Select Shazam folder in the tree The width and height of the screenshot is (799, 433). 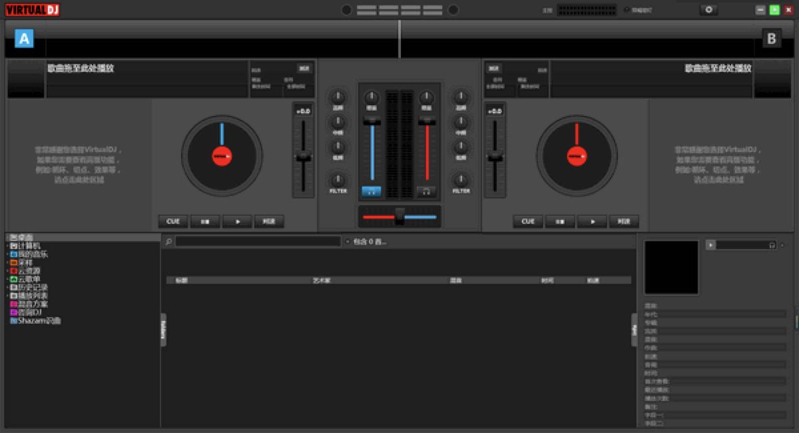point(35,320)
